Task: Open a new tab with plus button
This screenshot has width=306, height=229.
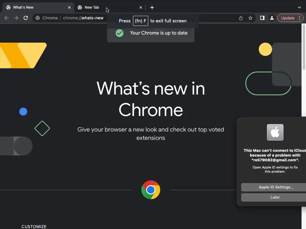Action: 152,7
